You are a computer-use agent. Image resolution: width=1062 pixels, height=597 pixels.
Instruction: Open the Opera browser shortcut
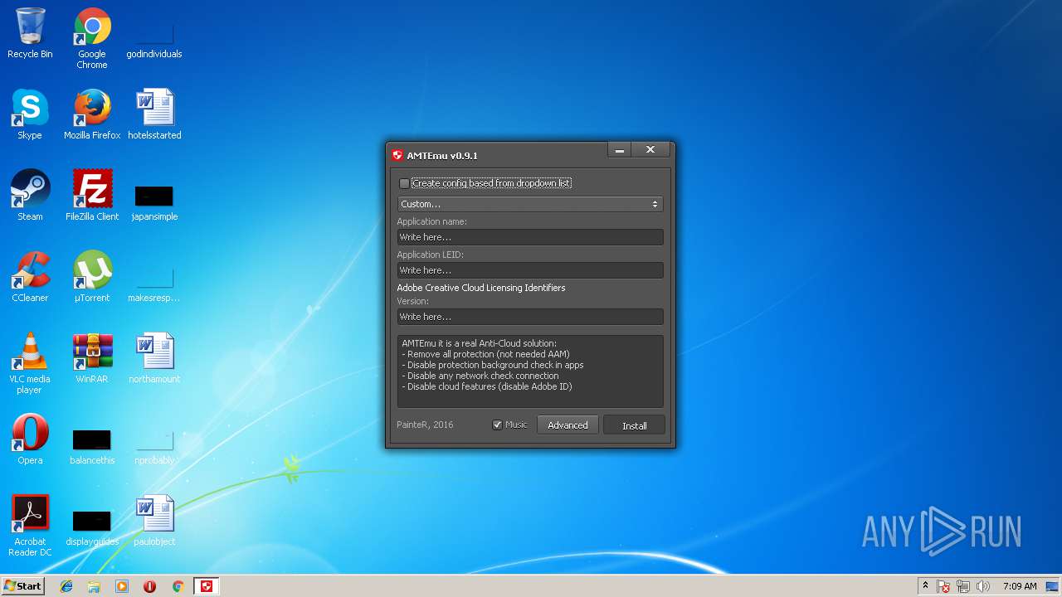30,440
